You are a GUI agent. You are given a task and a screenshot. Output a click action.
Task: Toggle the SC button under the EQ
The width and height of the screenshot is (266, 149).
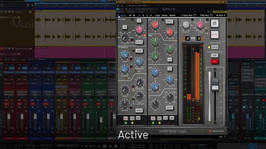pyautogui.click(x=172, y=118)
